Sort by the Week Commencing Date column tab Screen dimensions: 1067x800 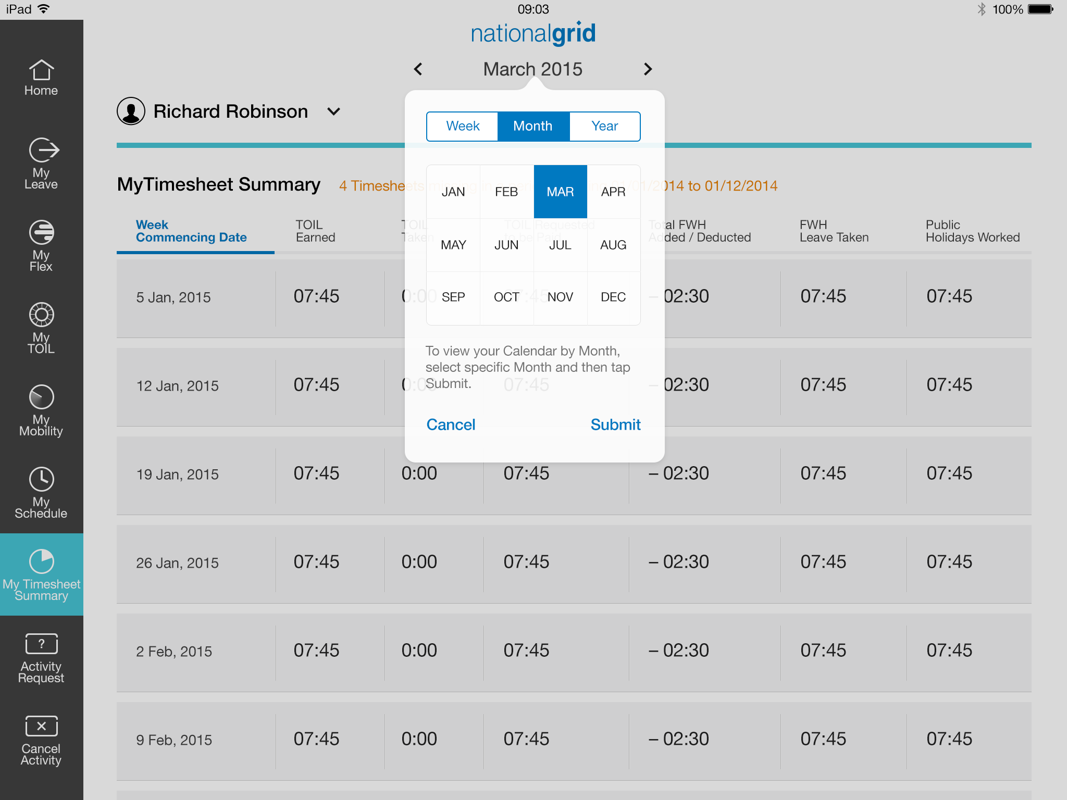[191, 231]
